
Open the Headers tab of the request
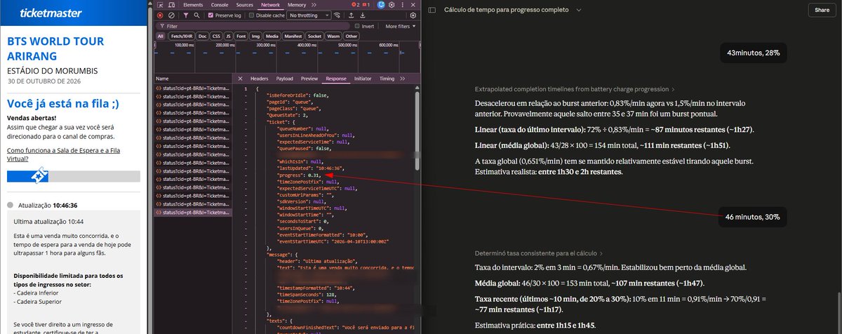coord(259,79)
